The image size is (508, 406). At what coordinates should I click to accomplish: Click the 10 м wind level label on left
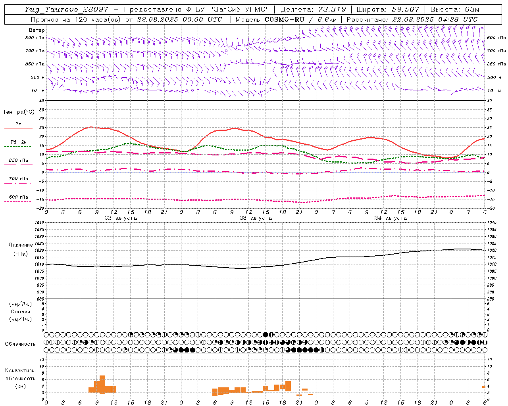(x=38, y=90)
